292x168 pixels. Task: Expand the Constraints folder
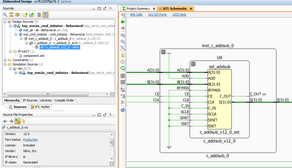point(5,60)
